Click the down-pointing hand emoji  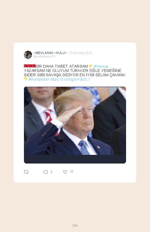pos(26,79)
